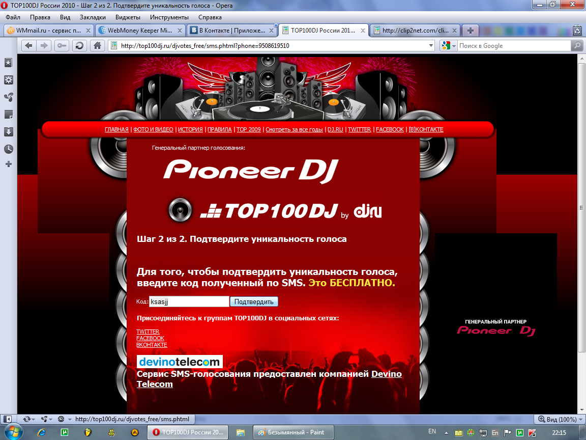Open the Закладки menu
The width and height of the screenshot is (586, 440).
[93, 17]
